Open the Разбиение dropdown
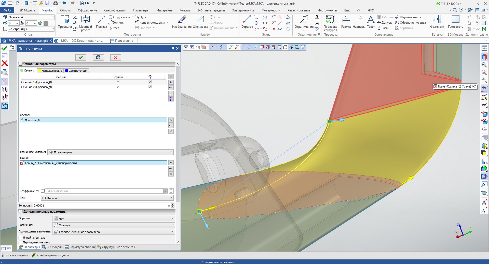 [114, 225]
